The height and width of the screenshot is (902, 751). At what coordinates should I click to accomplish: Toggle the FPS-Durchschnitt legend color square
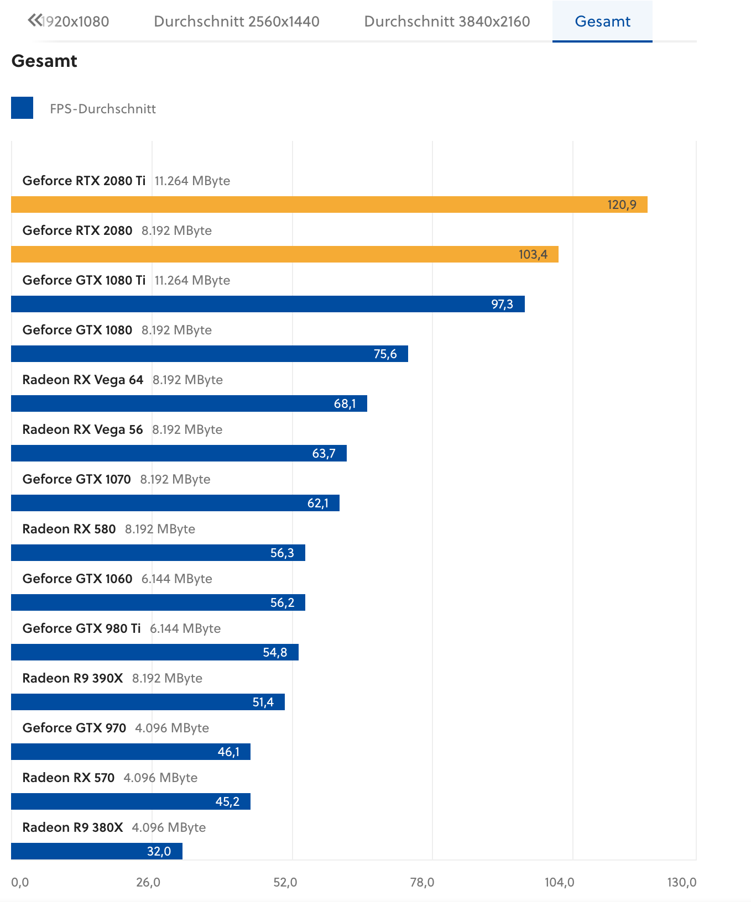pos(22,108)
